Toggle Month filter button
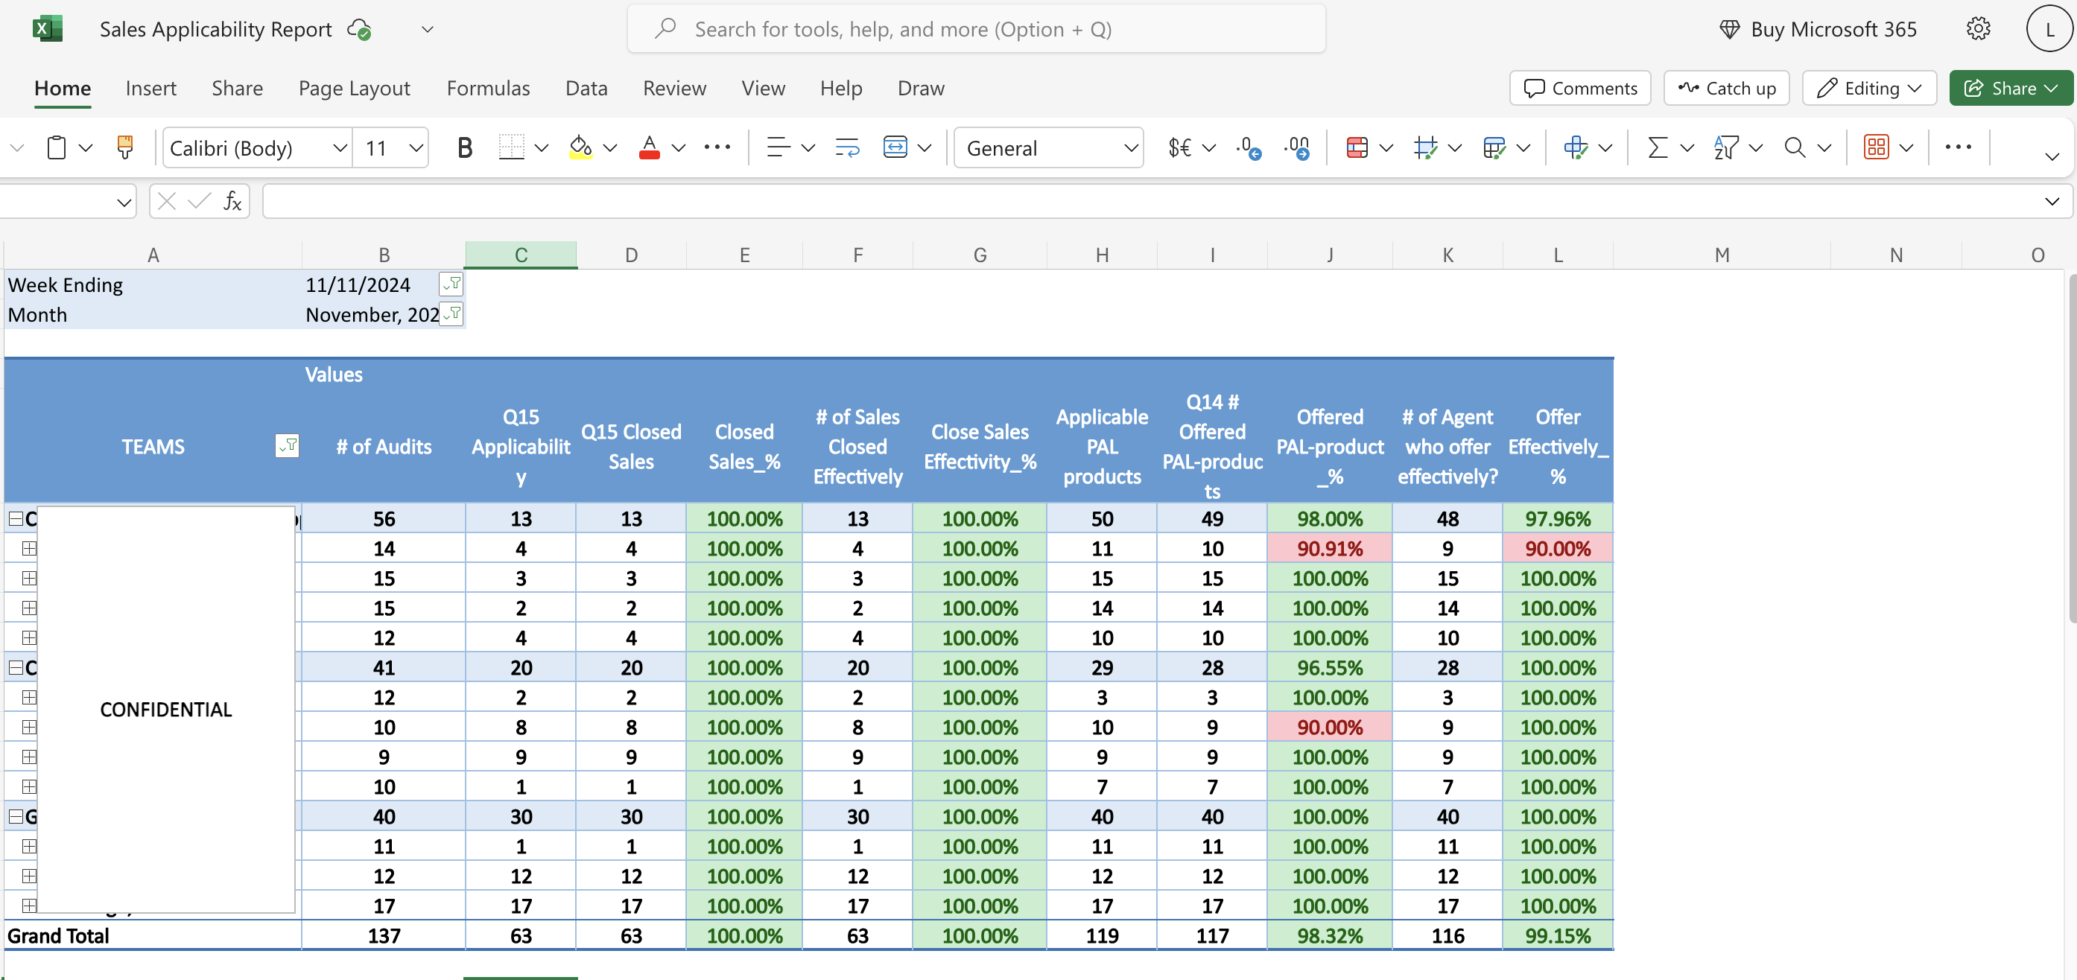Viewport: 2077px width, 980px height. (x=451, y=314)
